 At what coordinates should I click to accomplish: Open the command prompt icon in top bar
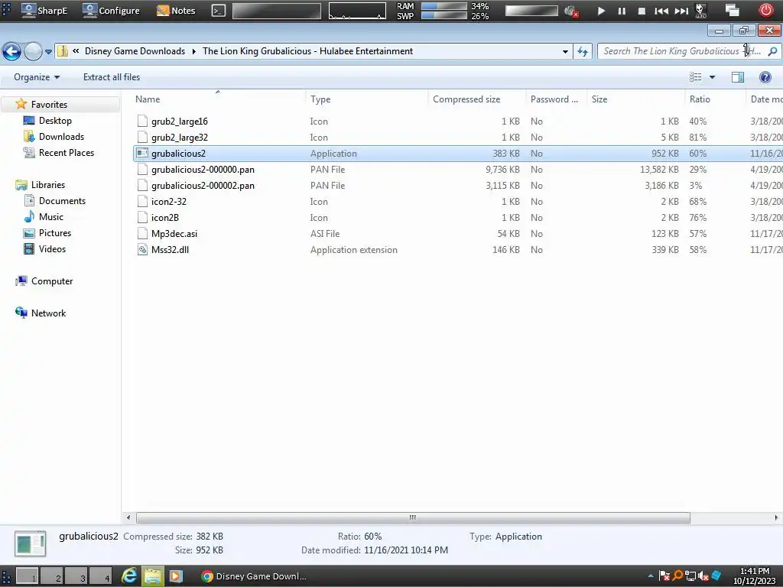pyautogui.click(x=218, y=11)
